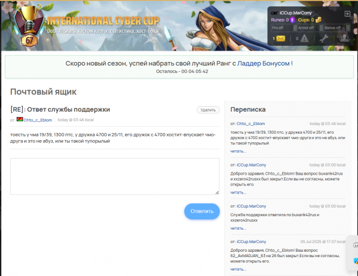Open iCCup.MarCony sender link dated 05 Jul 2025
This screenshot has width=358, height=276.
click(251, 241)
